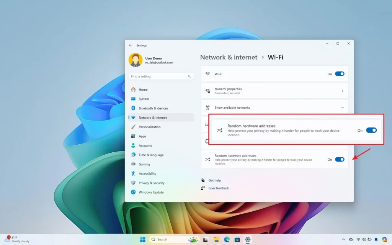The width and height of the screenshot is (392, 245).
Task: Open the notification bell in the tray
Action: click(376, 240)
